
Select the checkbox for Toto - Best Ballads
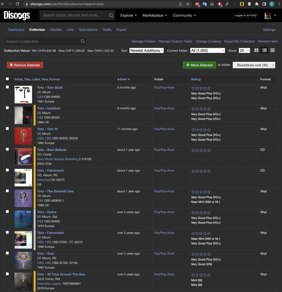click(7, 149)
